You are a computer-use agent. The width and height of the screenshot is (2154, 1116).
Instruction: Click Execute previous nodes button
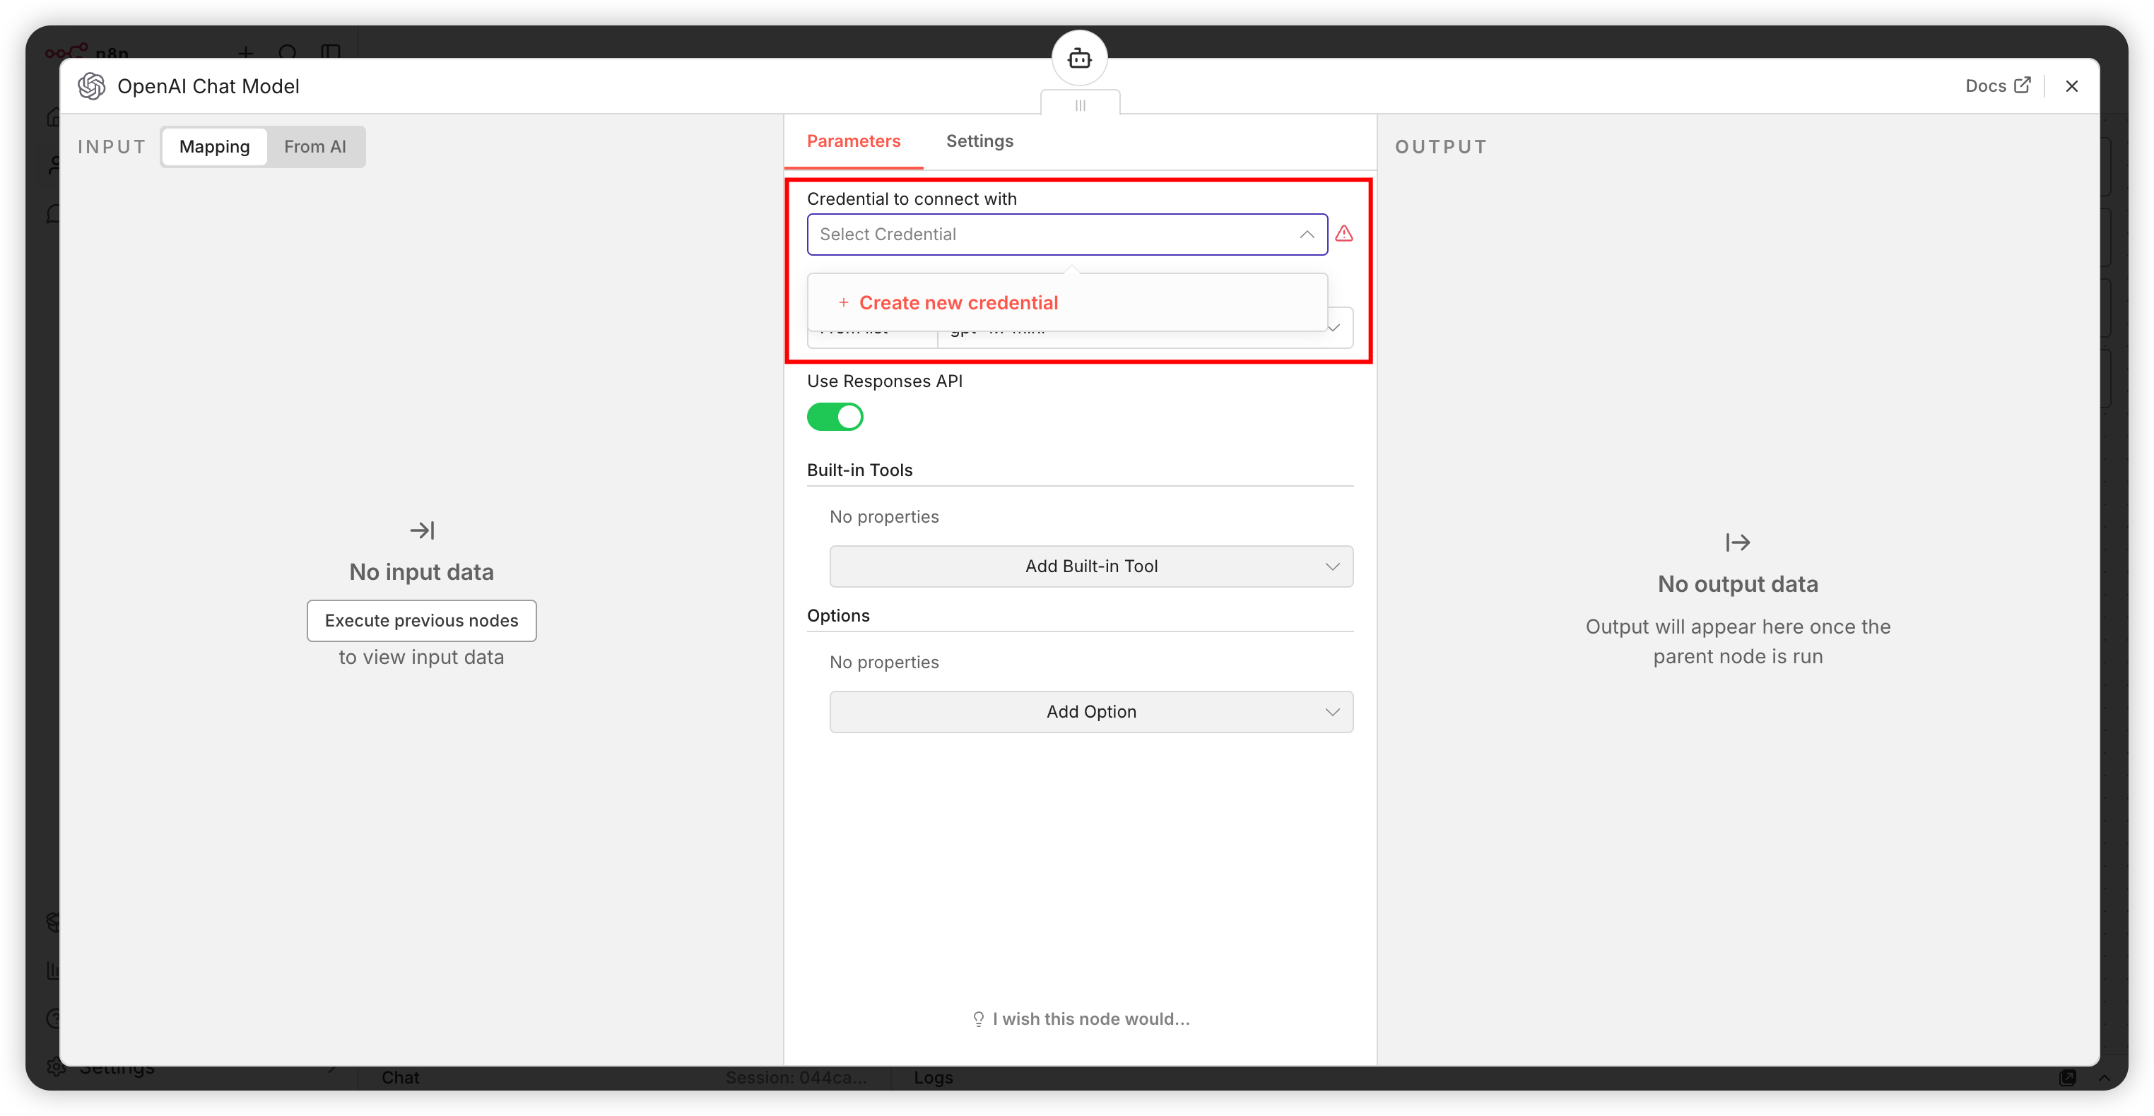tap(421, 620)
